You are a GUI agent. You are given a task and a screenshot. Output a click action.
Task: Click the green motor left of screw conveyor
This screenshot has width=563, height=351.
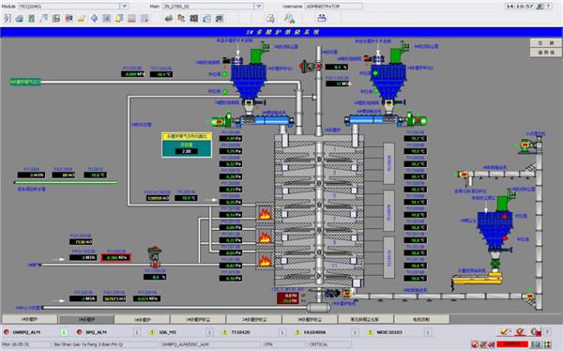tap(221, 121)
